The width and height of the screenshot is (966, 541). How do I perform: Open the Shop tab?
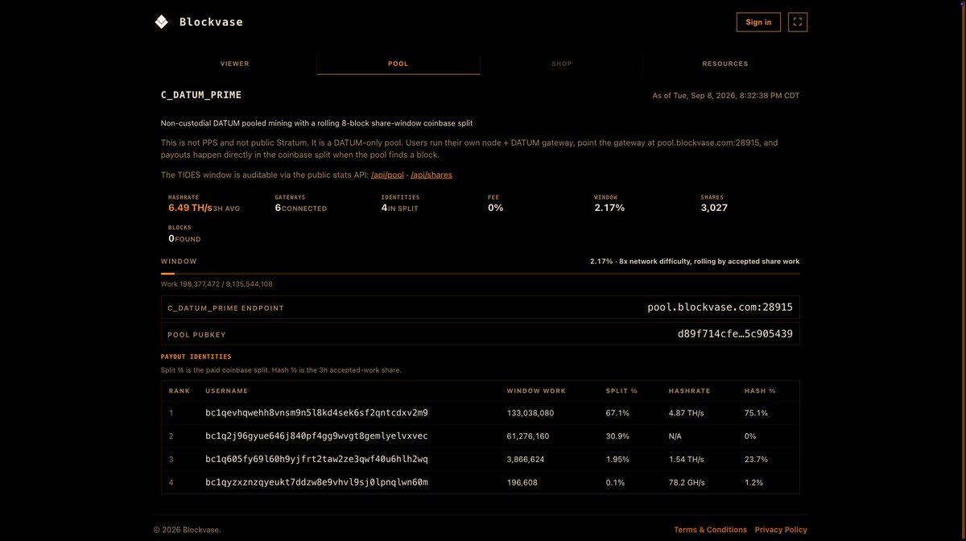click(562, 64)
